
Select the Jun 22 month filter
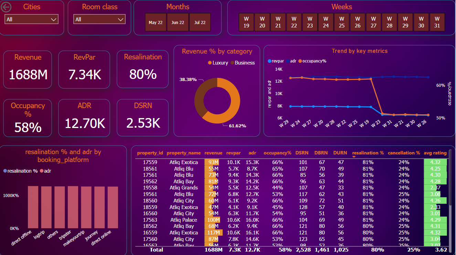[178, 23]
